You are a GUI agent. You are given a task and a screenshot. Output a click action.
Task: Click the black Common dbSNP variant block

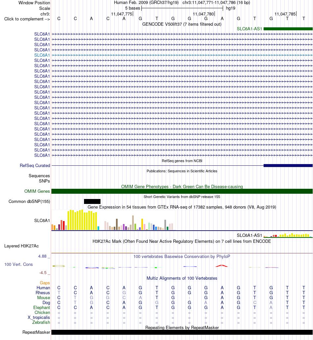(x=92, y=201)
